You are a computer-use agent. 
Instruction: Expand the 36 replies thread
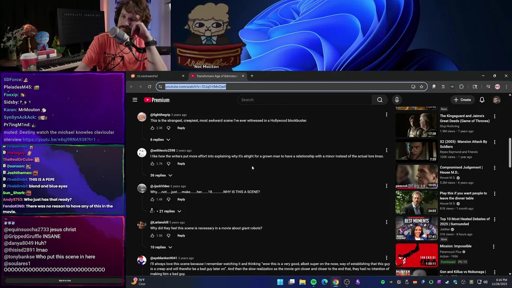coord(161,175)
